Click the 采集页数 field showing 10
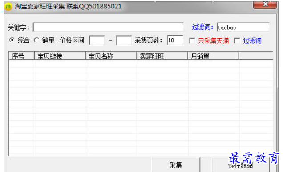This screenshot has height=172, width=283. pyautogui.click(x=175, y=40)
